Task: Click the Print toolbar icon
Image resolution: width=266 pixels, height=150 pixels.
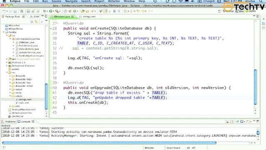Action: point(15,11)
